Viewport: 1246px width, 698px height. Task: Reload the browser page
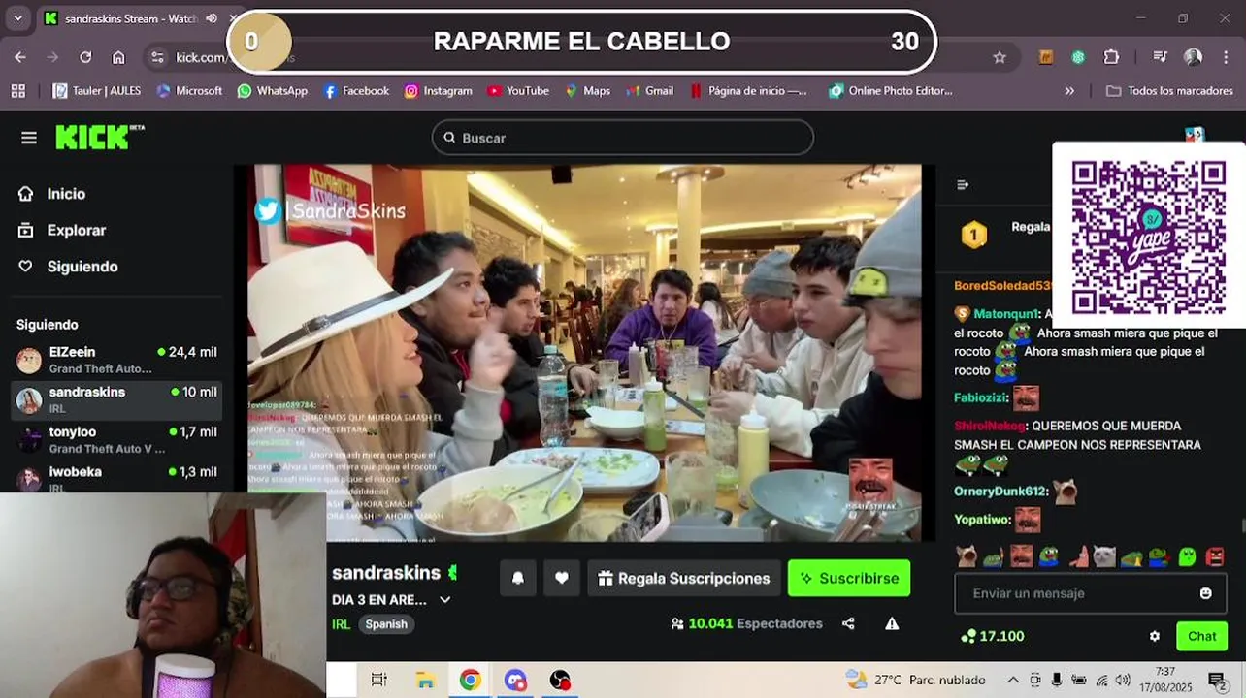click(x=85, y=57)
